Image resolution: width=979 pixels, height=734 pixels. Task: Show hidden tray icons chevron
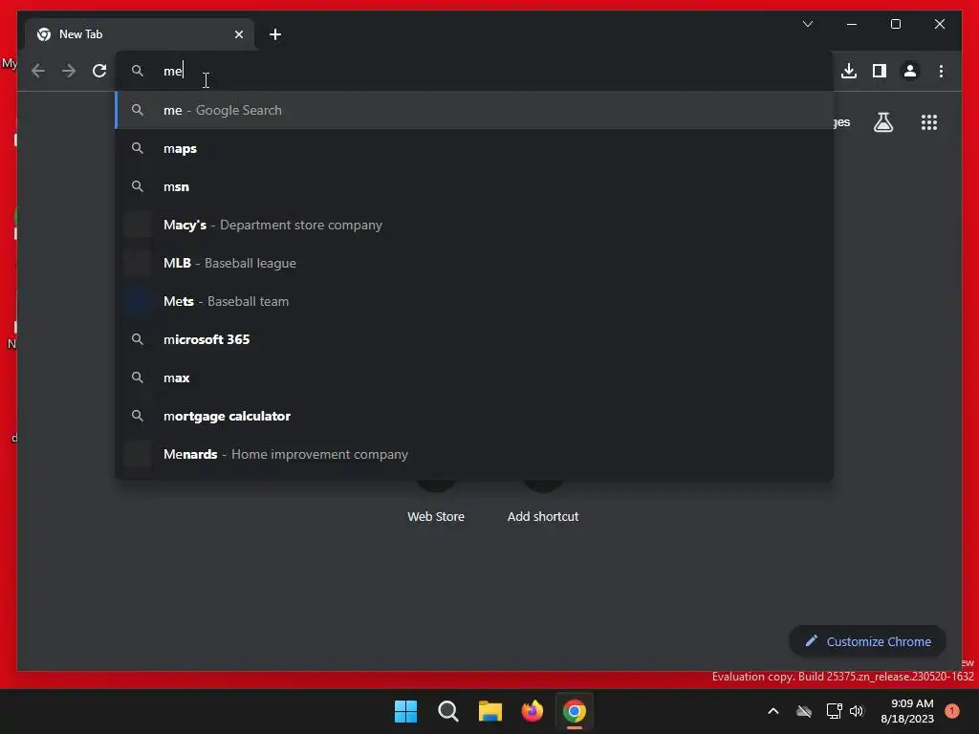click(772, 711)
